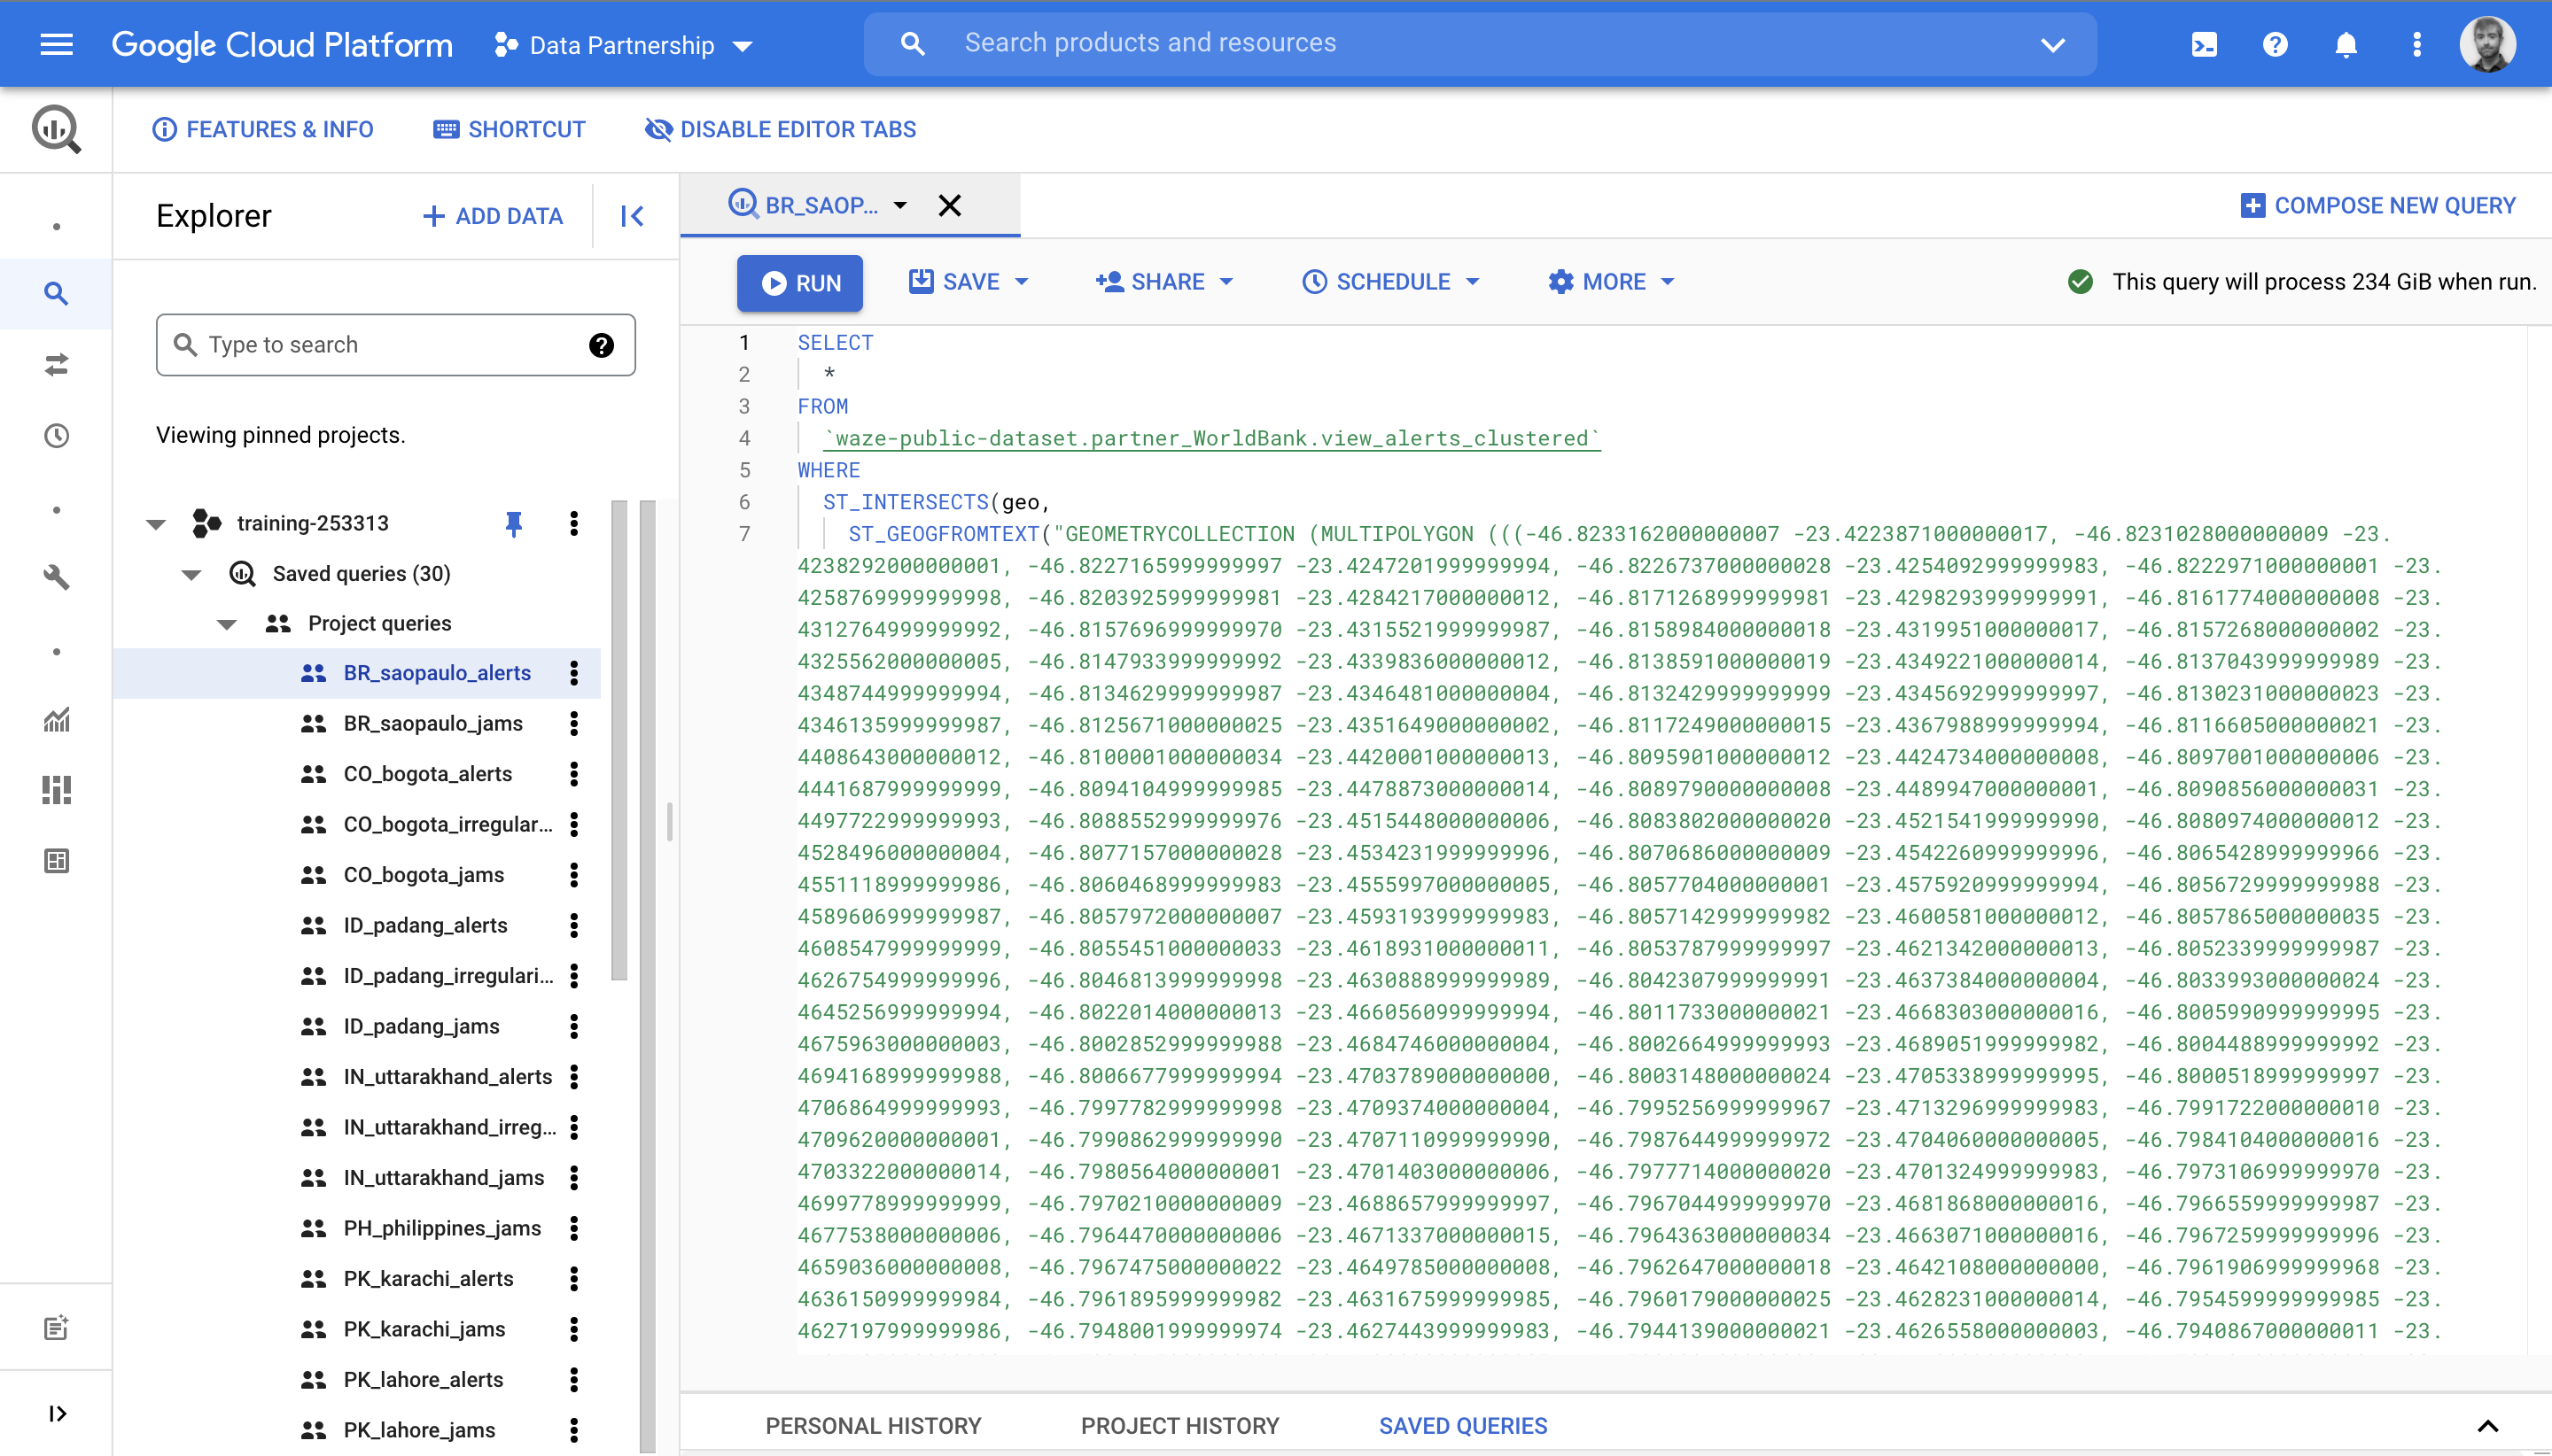Open the wrench Admin icon in sidebar
The height and width of the screenshot is (1456, 2552).
coord(56,577)
